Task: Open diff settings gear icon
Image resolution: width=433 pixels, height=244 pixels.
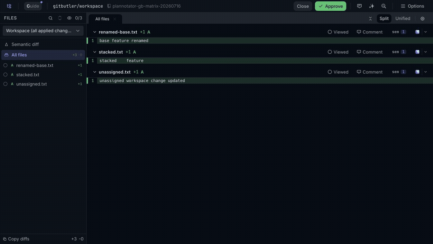Action: [x=422, y=19]
